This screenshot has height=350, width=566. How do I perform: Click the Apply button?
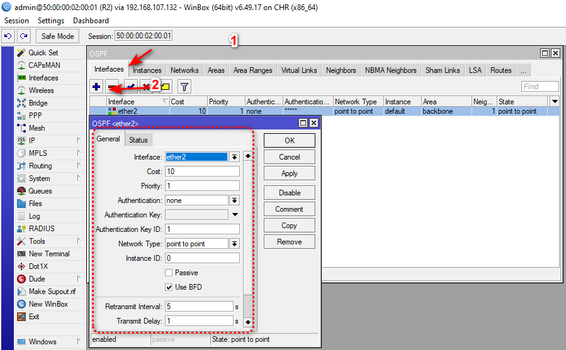pyautogui.click(x=289, y=173)
